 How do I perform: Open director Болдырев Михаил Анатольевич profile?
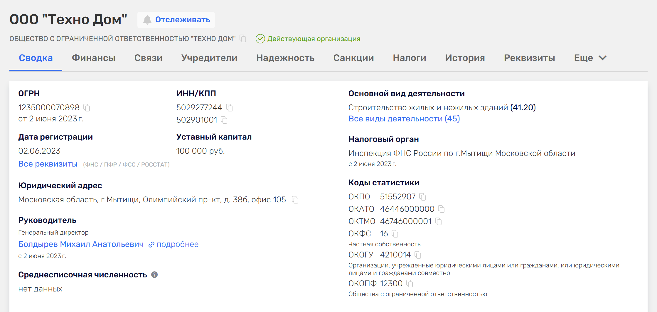pos(81,244)
